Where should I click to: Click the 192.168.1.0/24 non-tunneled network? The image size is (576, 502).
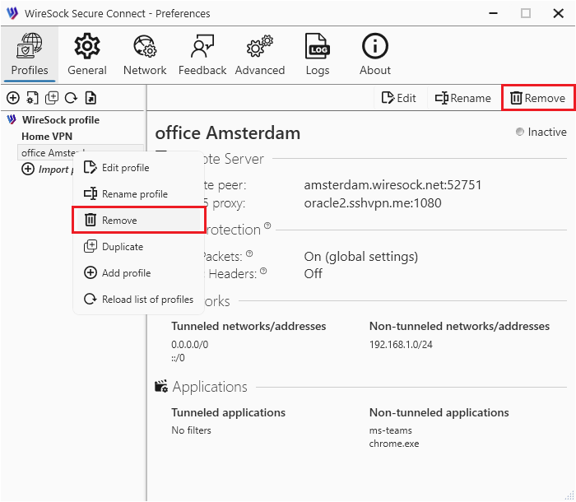point(401,345)
